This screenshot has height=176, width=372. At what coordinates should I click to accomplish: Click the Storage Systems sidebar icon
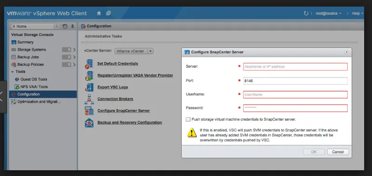pyautogui.click(x=13, y=50)
